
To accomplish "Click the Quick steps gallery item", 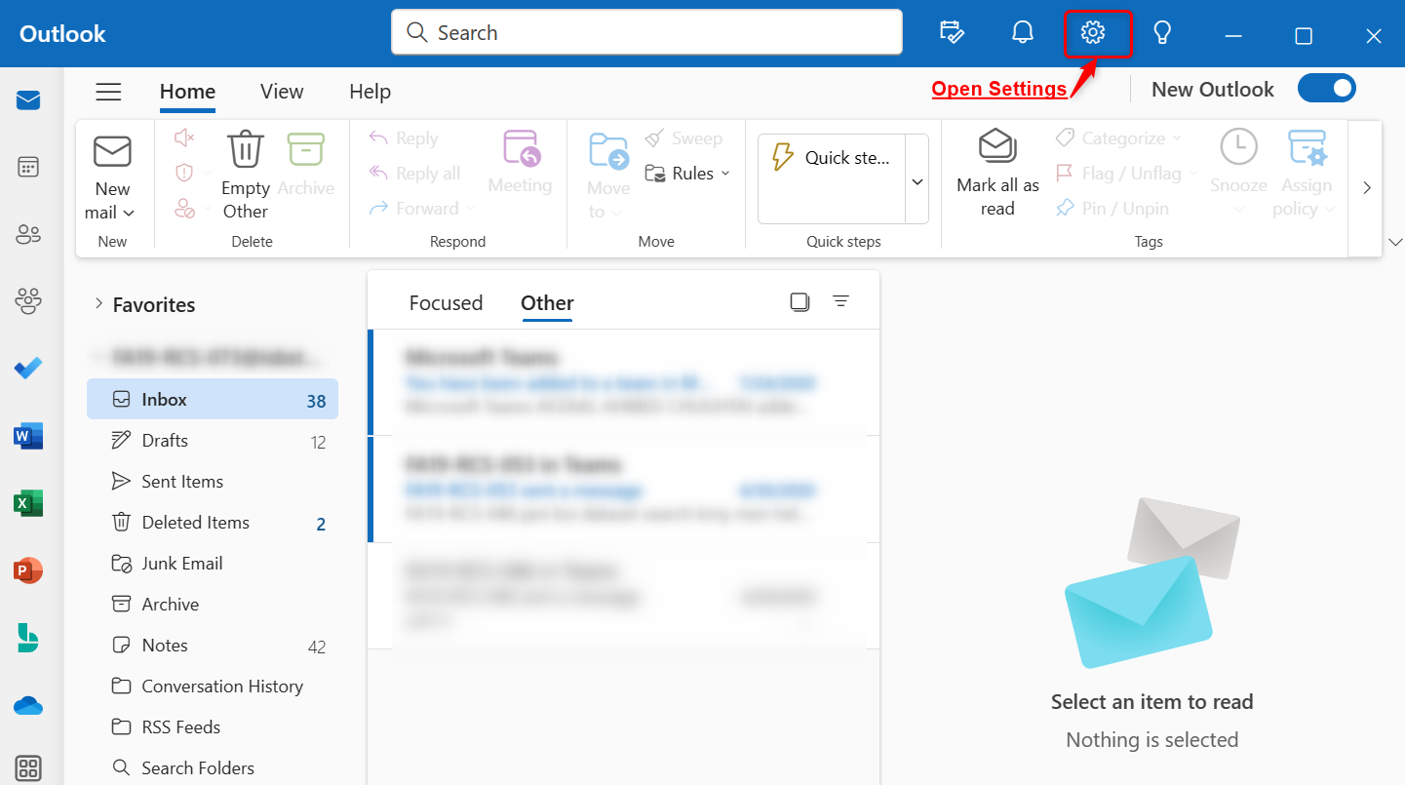I will [x=832, y=158].
